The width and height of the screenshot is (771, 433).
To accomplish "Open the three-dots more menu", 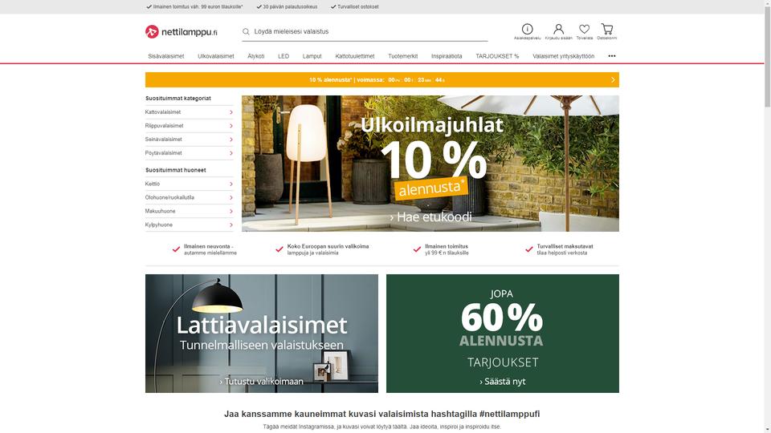I will pos(612,56).
